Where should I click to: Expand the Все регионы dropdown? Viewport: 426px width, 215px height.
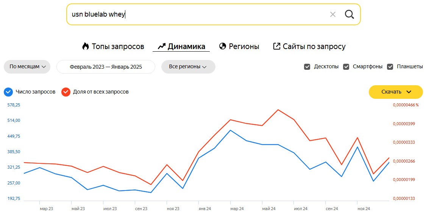[188, 67]
